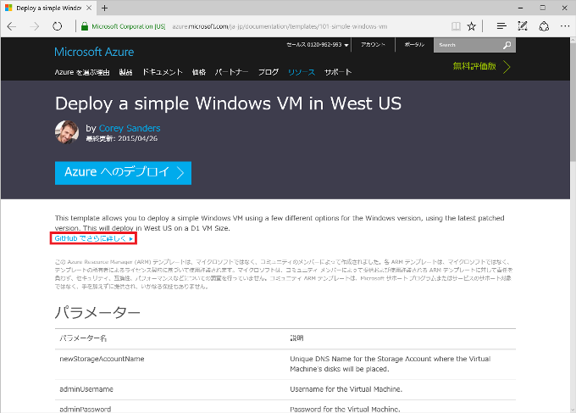Reload the page with refresh icon
The image size is (576, 413).
57,26
